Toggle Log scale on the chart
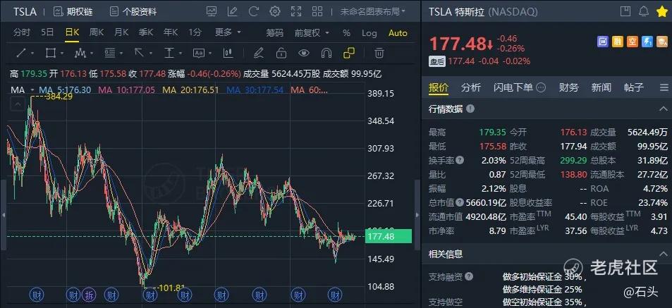 (369, 33)
